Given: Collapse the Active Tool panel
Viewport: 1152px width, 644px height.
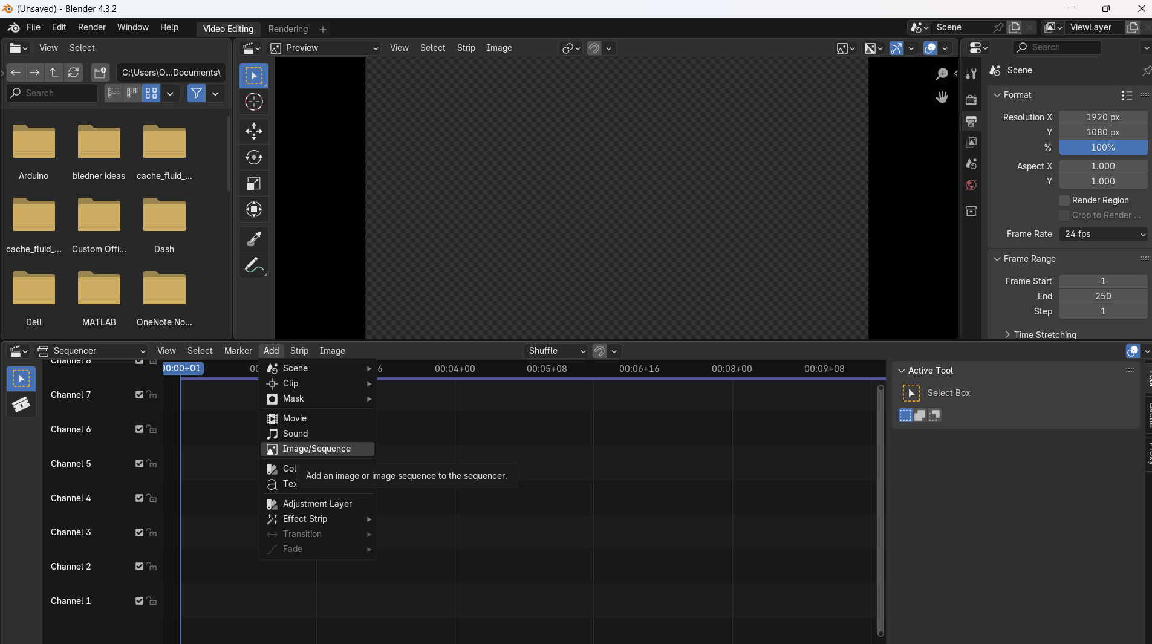Looking at the screenshot, I should point(901,371).
